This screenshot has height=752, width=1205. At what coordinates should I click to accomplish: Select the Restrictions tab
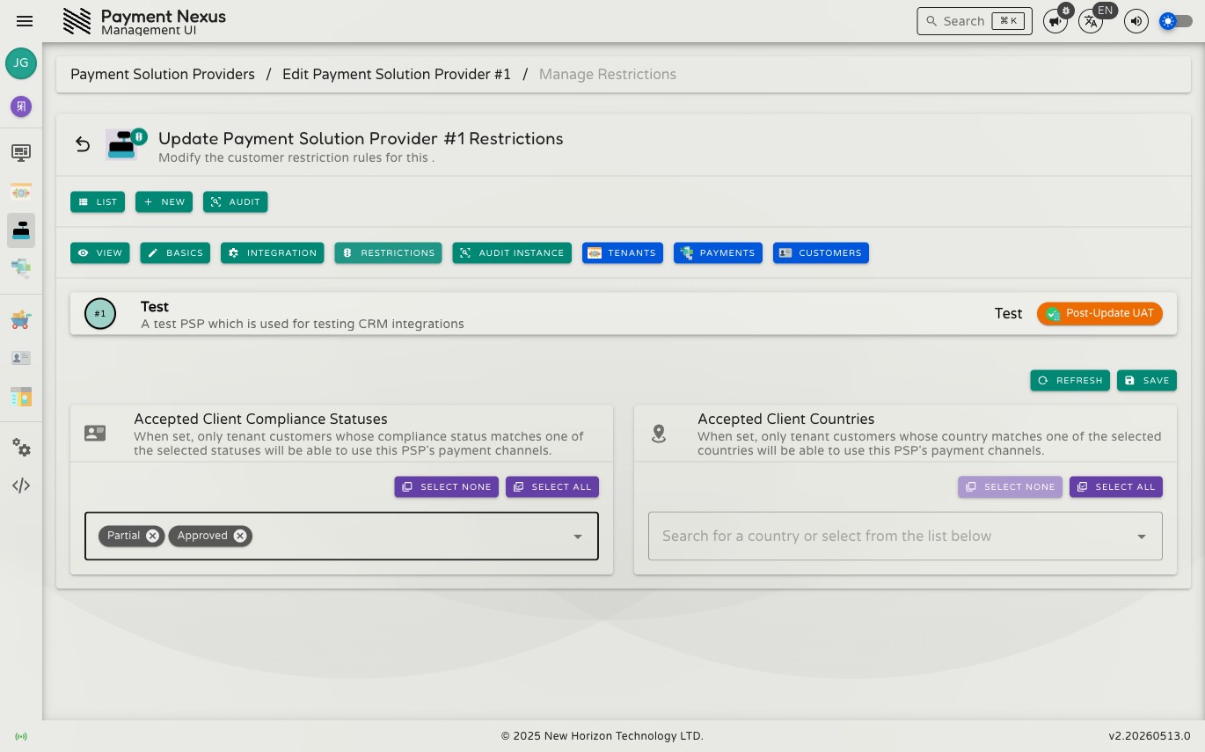click(388, 252)
